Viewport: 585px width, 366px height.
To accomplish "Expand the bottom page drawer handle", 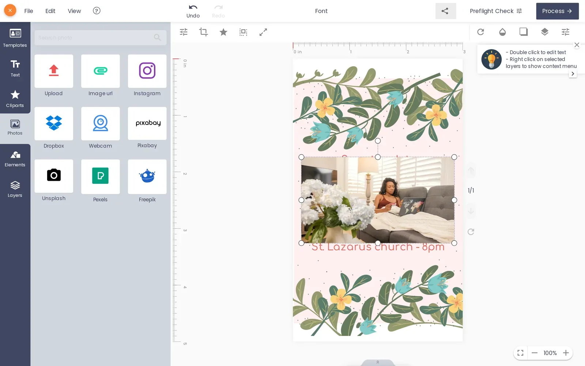I will [378, 362].
